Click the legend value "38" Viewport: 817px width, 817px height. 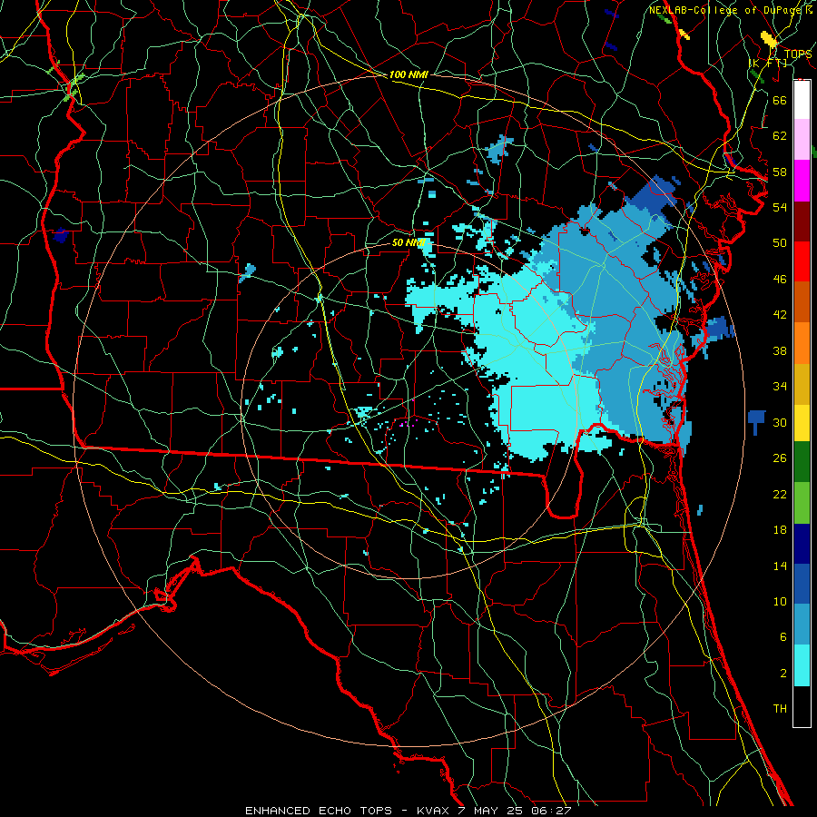[780, 350]
